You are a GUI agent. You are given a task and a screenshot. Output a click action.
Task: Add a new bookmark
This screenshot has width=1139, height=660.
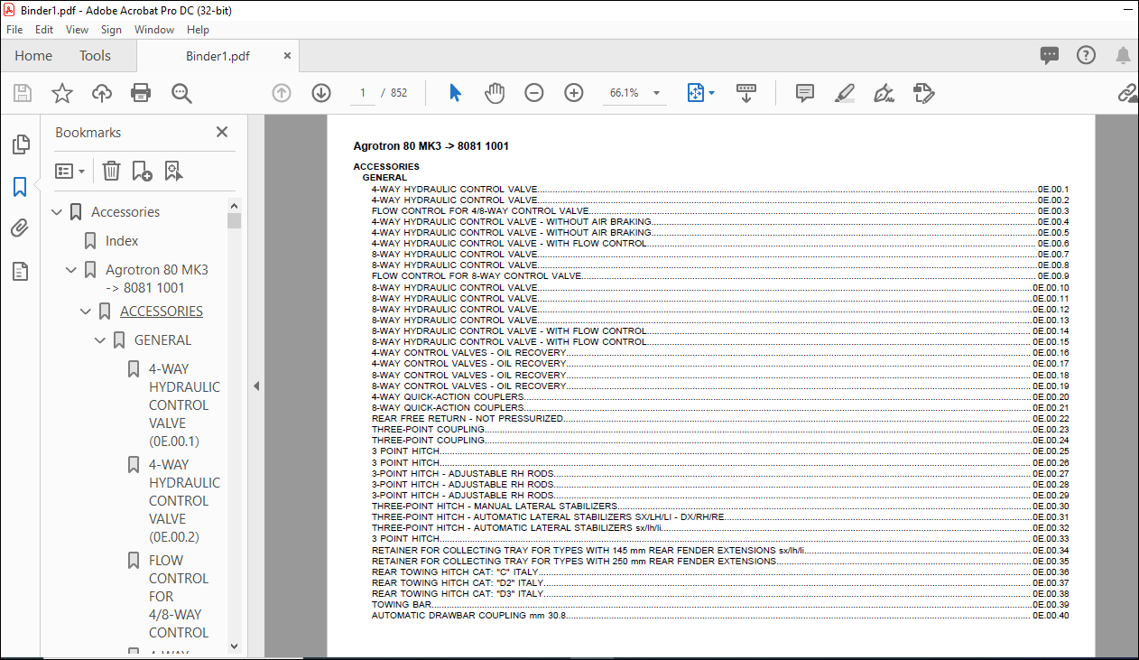[x=142, y=171]
